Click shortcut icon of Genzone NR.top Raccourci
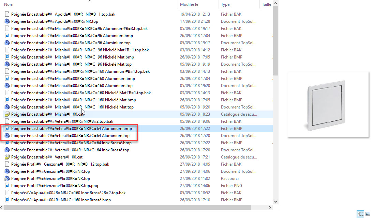The image size is (373, 218). click(x=7, y=179)
